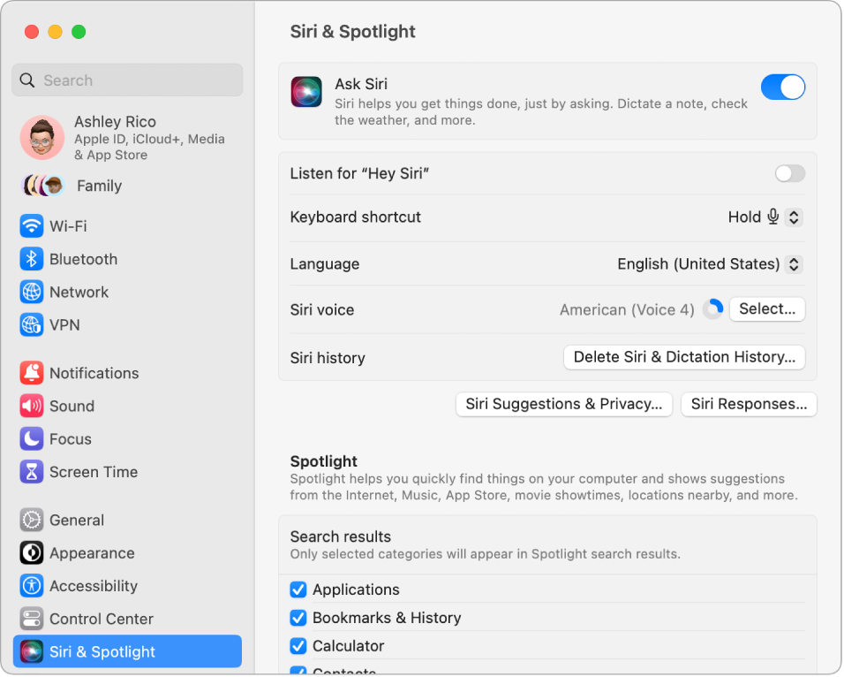Enable Listen for "Hey Siri"
The image size is (844, 677).
pyautogui.click(x=789, y=173)
